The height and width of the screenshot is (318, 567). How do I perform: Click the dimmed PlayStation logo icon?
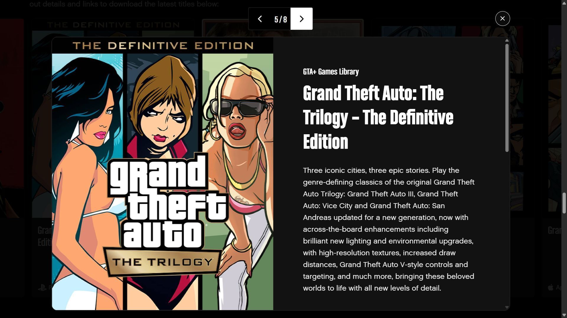(x=42, y=287)
